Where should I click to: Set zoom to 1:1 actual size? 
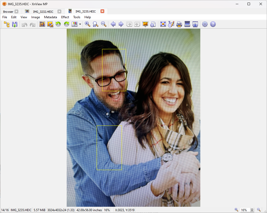96,24
